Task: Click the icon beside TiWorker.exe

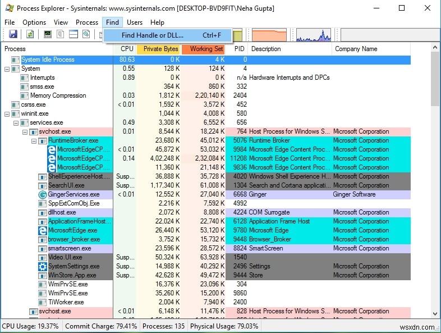Action: coord(42,302)
